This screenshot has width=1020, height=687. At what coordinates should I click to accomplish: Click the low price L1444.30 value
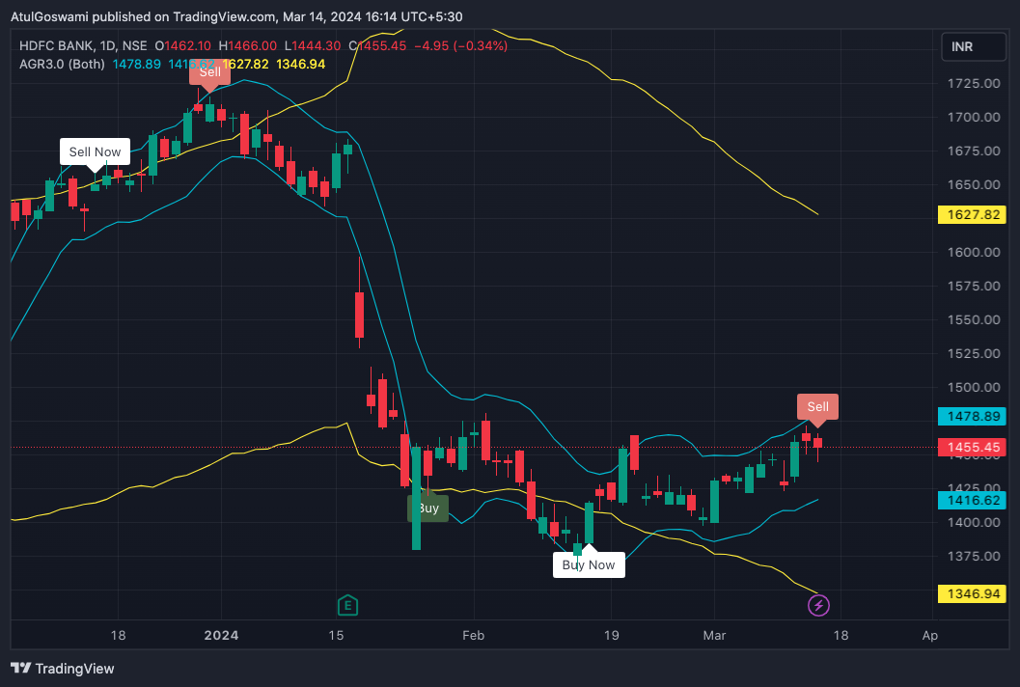(313, 45)
